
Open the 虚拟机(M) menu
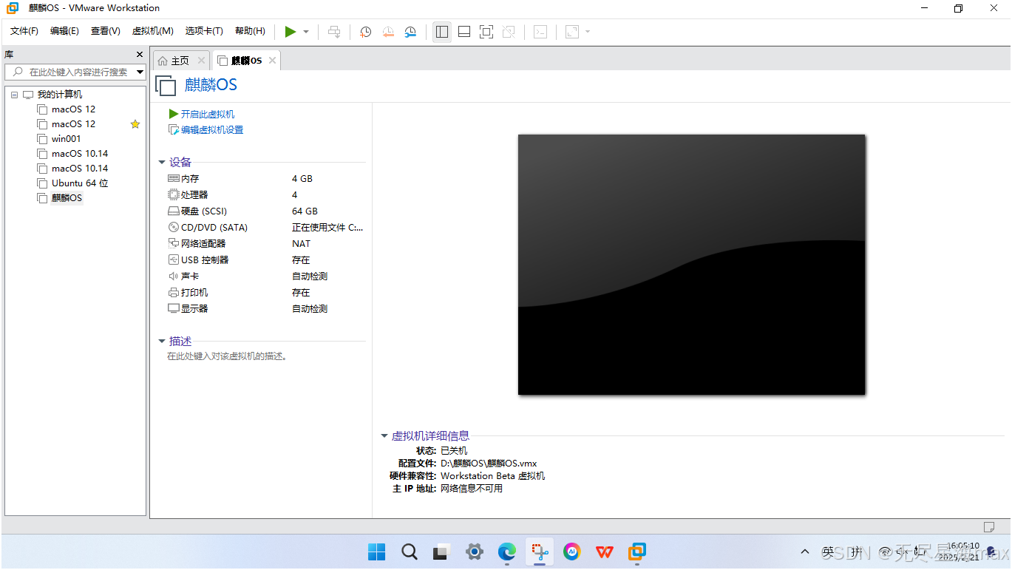pos(152,31)
